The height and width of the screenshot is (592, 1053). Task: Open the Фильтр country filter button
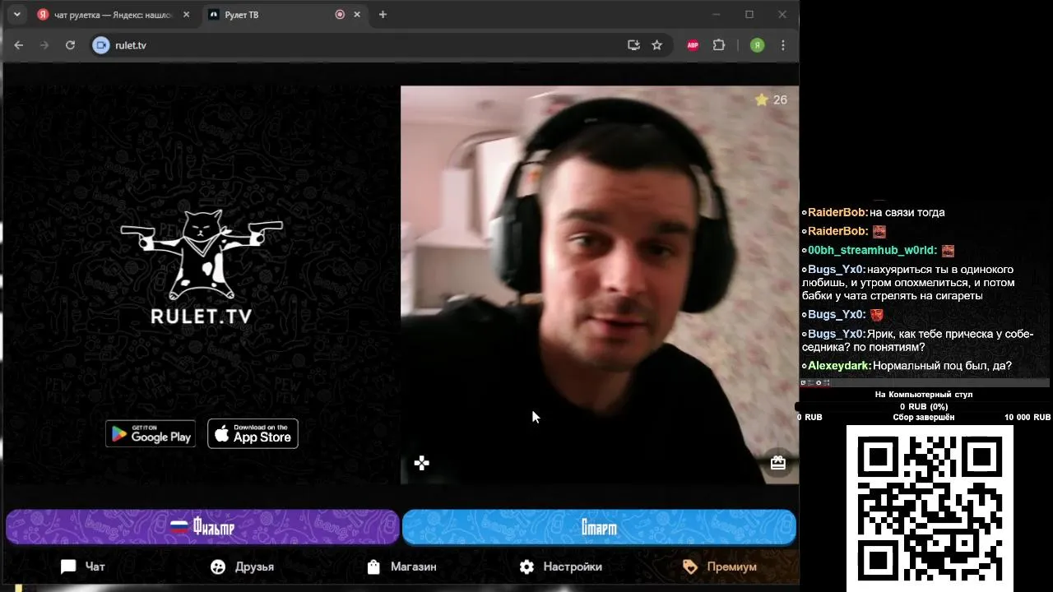[x=202, y=527]
